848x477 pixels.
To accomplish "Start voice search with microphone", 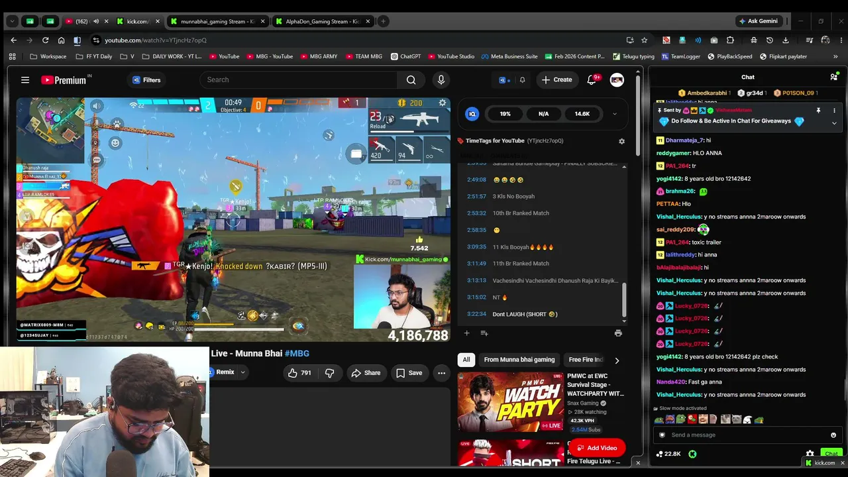I will click(x=441, y=80).
